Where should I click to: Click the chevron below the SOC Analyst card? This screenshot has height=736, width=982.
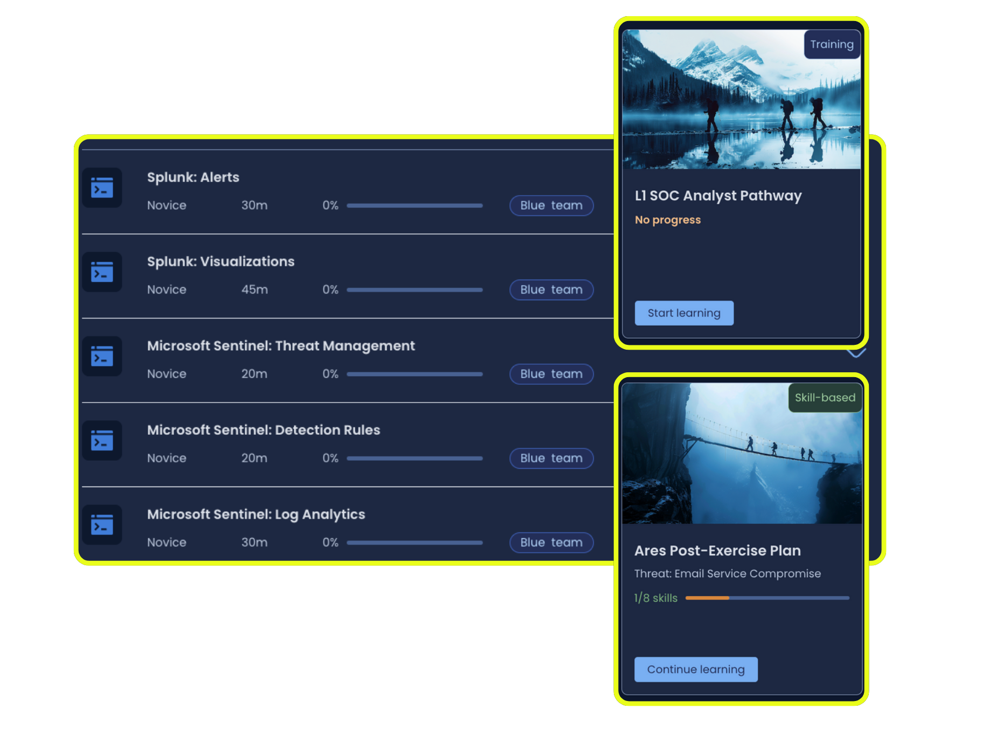(x=856, y=353)
